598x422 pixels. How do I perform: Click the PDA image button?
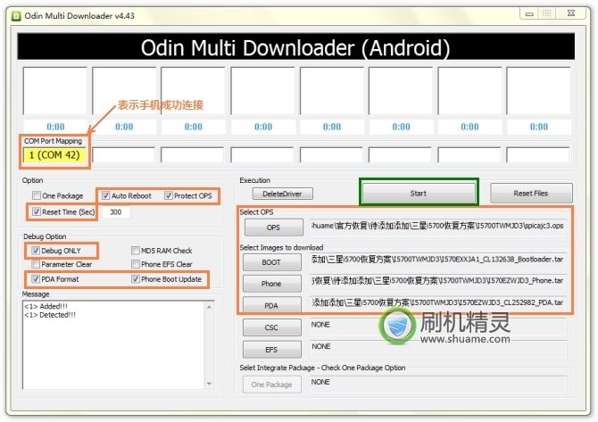pos(271,305)
